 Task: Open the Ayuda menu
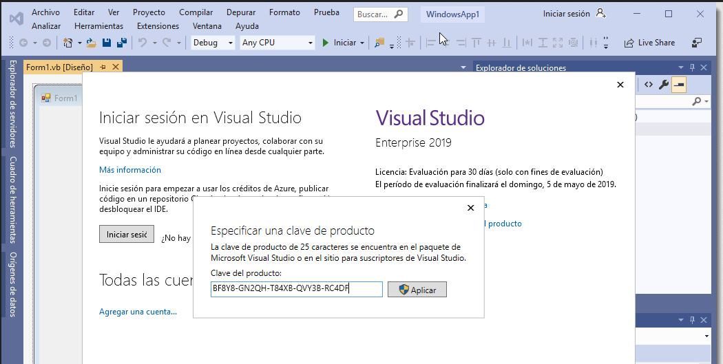[x=247, y=26]
